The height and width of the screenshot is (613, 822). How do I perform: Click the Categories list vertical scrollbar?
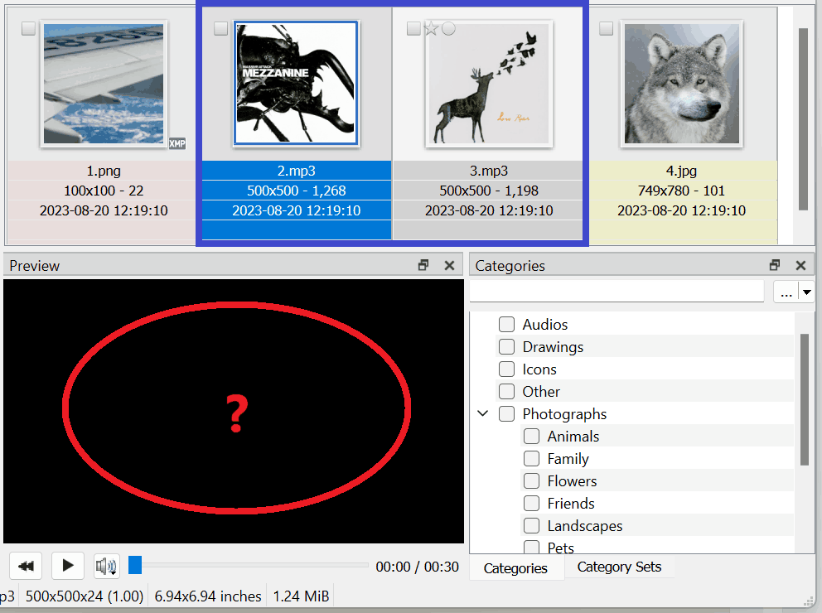[805, 399]
